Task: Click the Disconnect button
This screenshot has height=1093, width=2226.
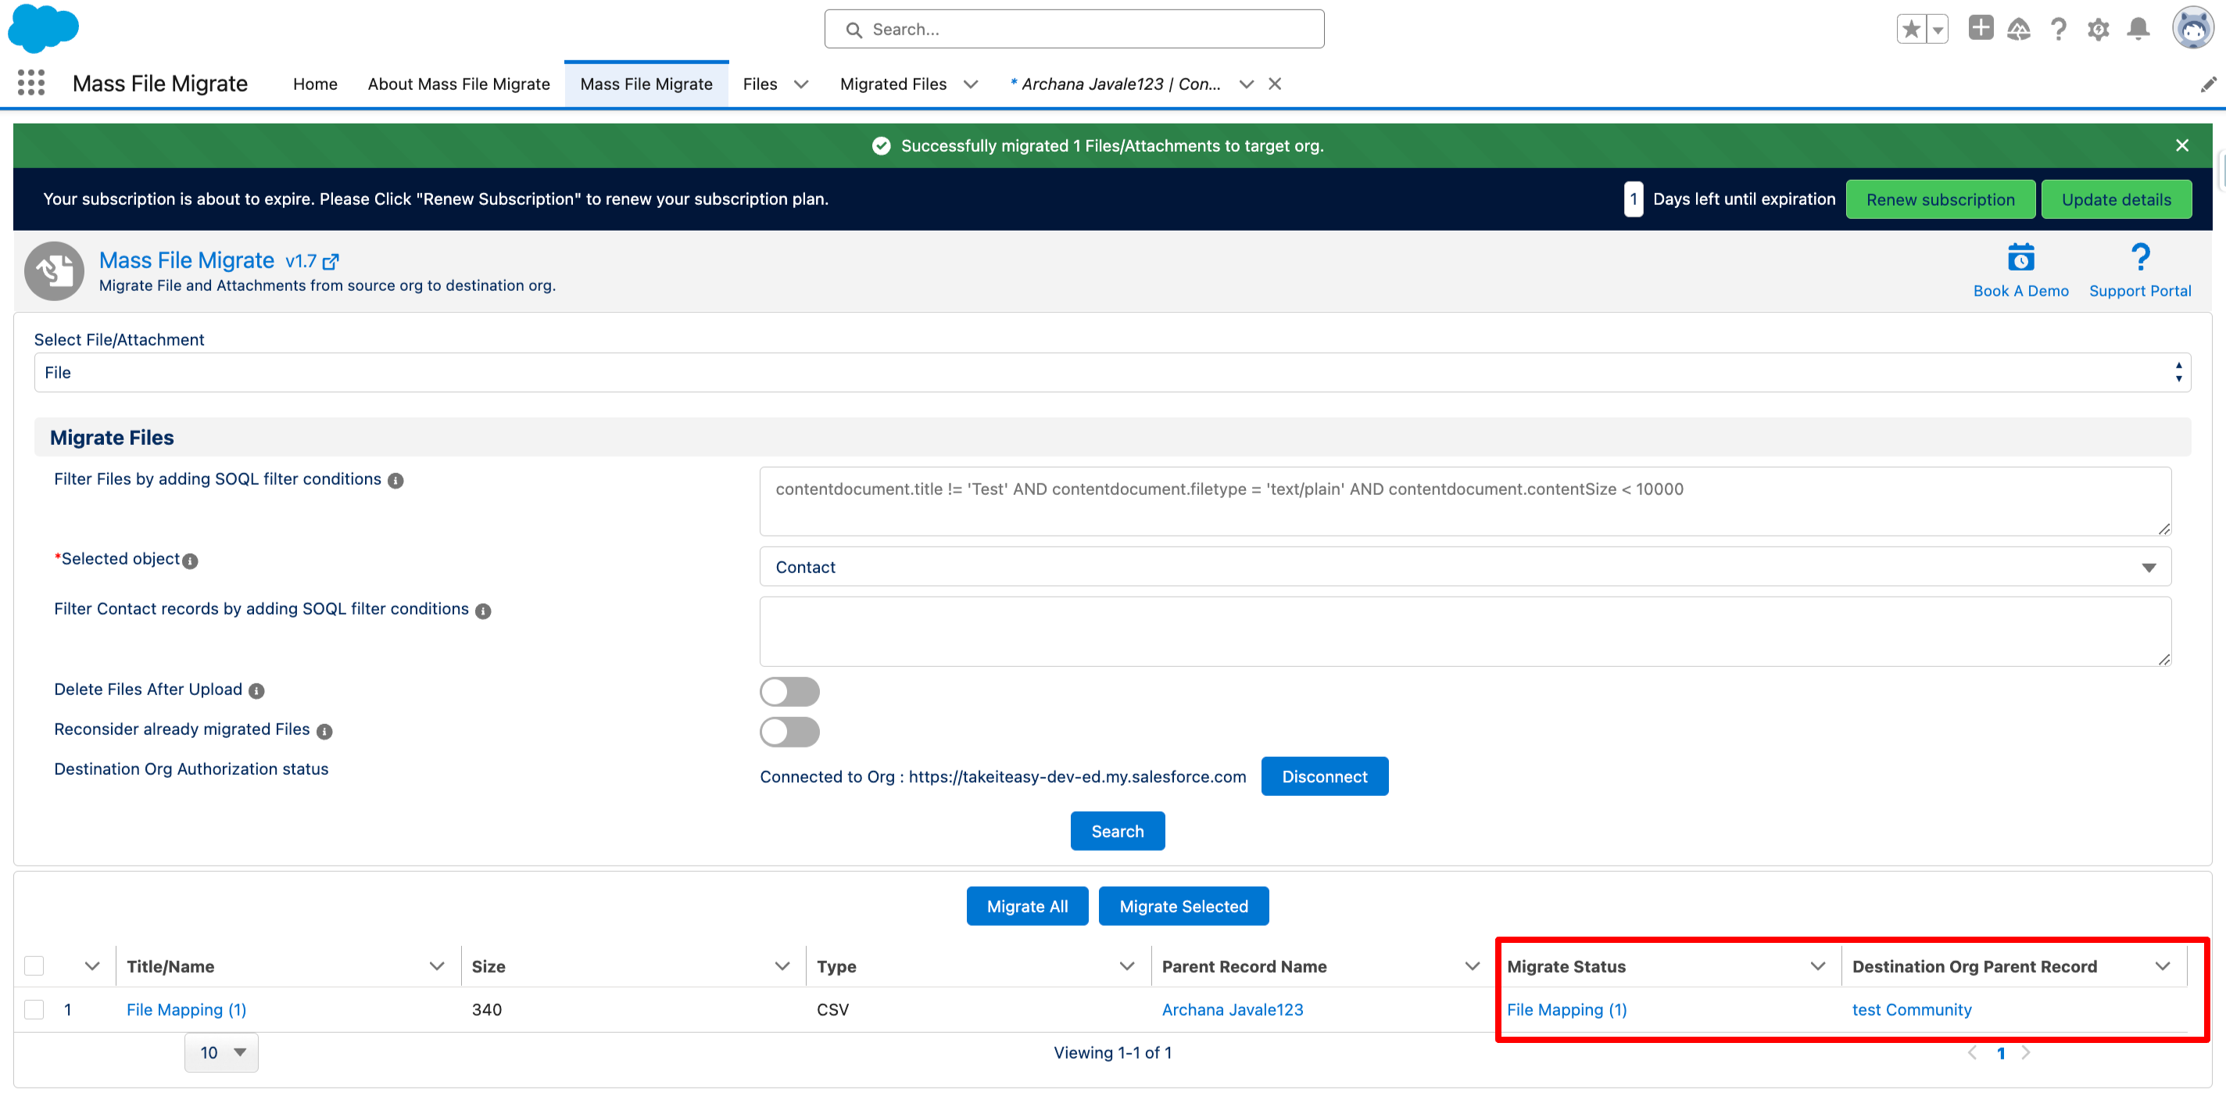Action: pos(1324,776)
